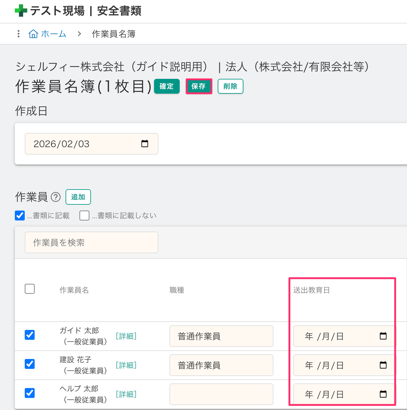Click the help question mark beside 作業員

click(x=56, y=197)
